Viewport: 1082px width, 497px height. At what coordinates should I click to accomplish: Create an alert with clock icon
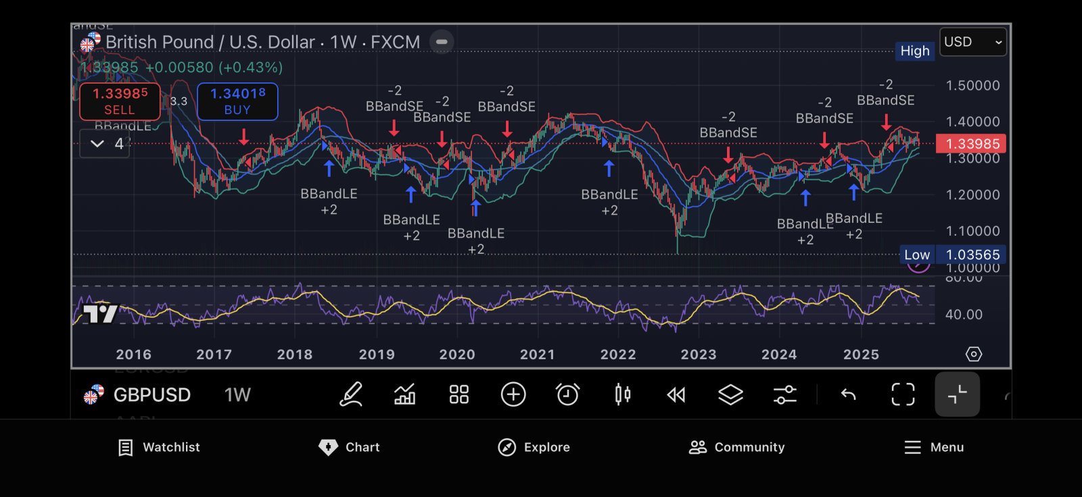567,394
